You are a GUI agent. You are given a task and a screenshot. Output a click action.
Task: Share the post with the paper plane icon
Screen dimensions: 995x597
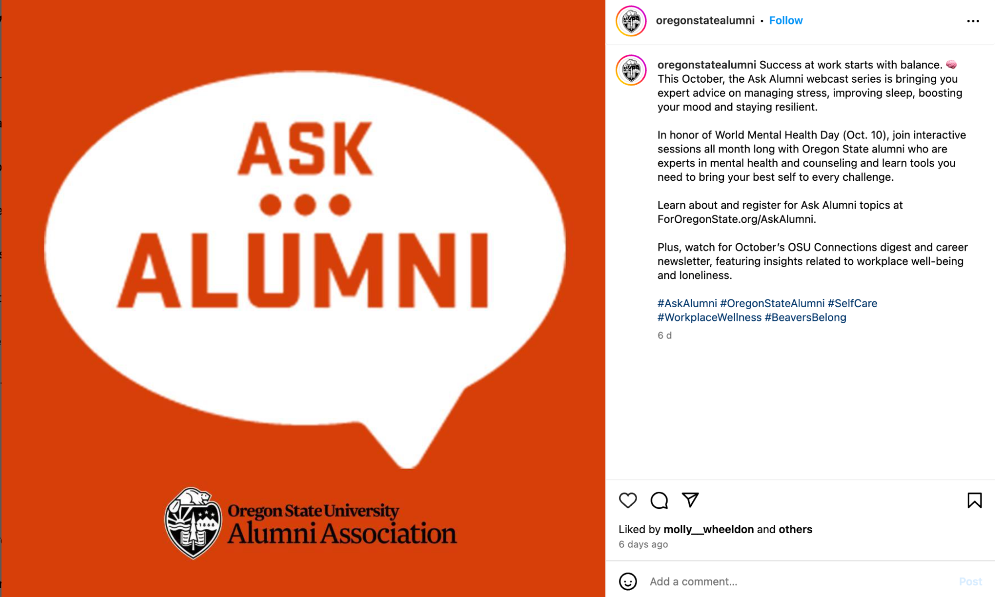pos(690,499)
